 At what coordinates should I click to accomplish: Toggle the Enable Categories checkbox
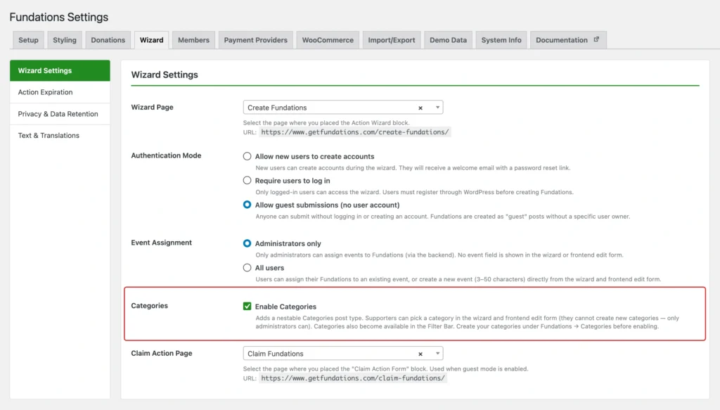pyautogui.click(x=247, y=306)
